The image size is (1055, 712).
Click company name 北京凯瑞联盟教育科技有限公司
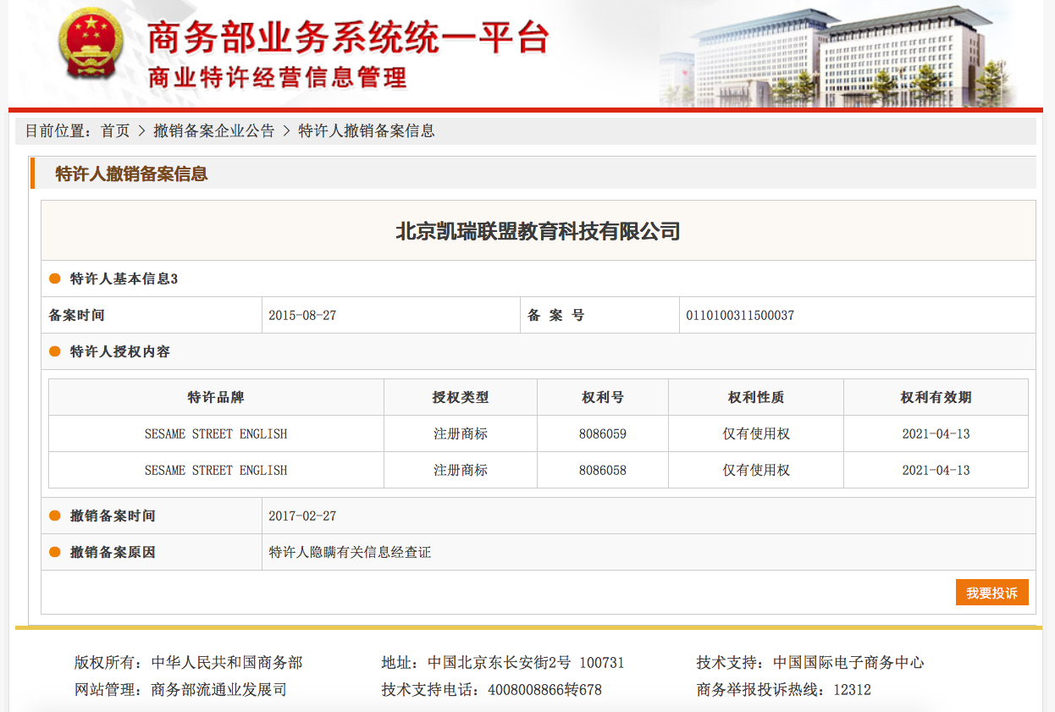point(538,231)
